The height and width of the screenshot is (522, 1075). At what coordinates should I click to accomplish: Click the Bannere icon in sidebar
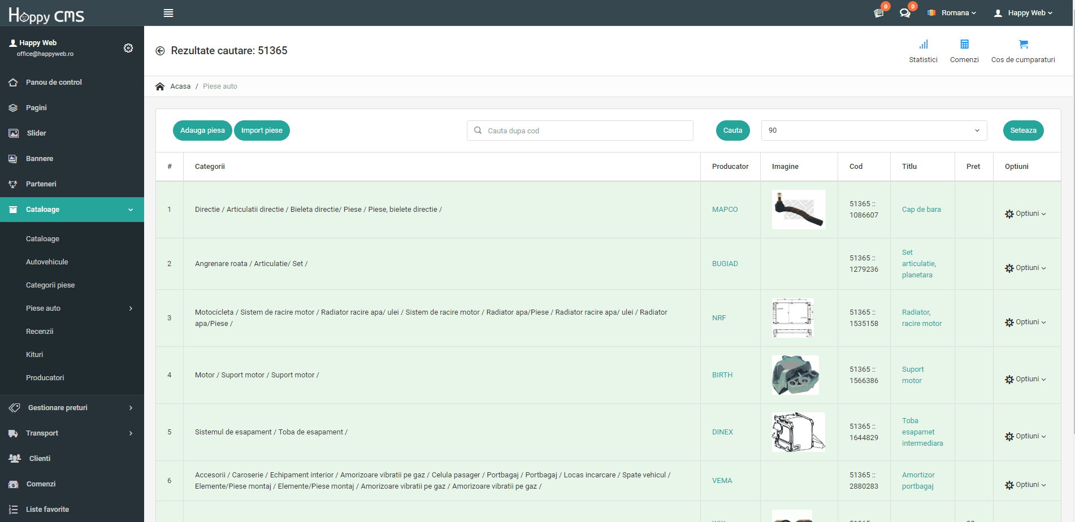[13, 159]
